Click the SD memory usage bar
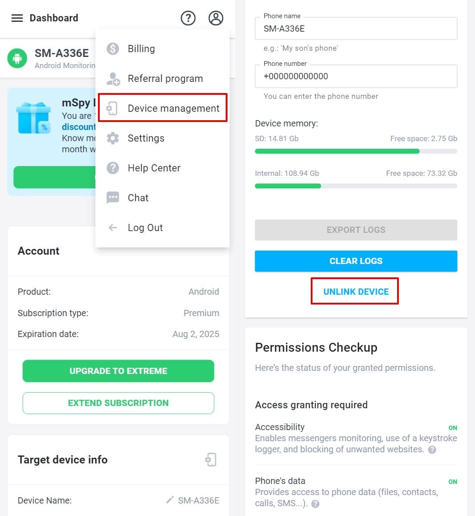Image resolution: width=475 pixels, height=516 pixels. (356, 151)
